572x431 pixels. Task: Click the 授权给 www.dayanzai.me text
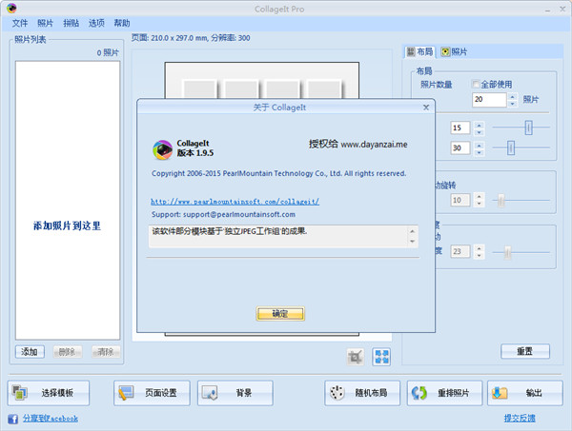point(358,145)
